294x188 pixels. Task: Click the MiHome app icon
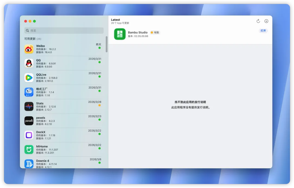29,150
